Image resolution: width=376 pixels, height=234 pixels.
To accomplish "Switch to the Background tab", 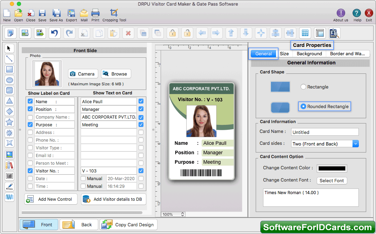I will [309, 54].
